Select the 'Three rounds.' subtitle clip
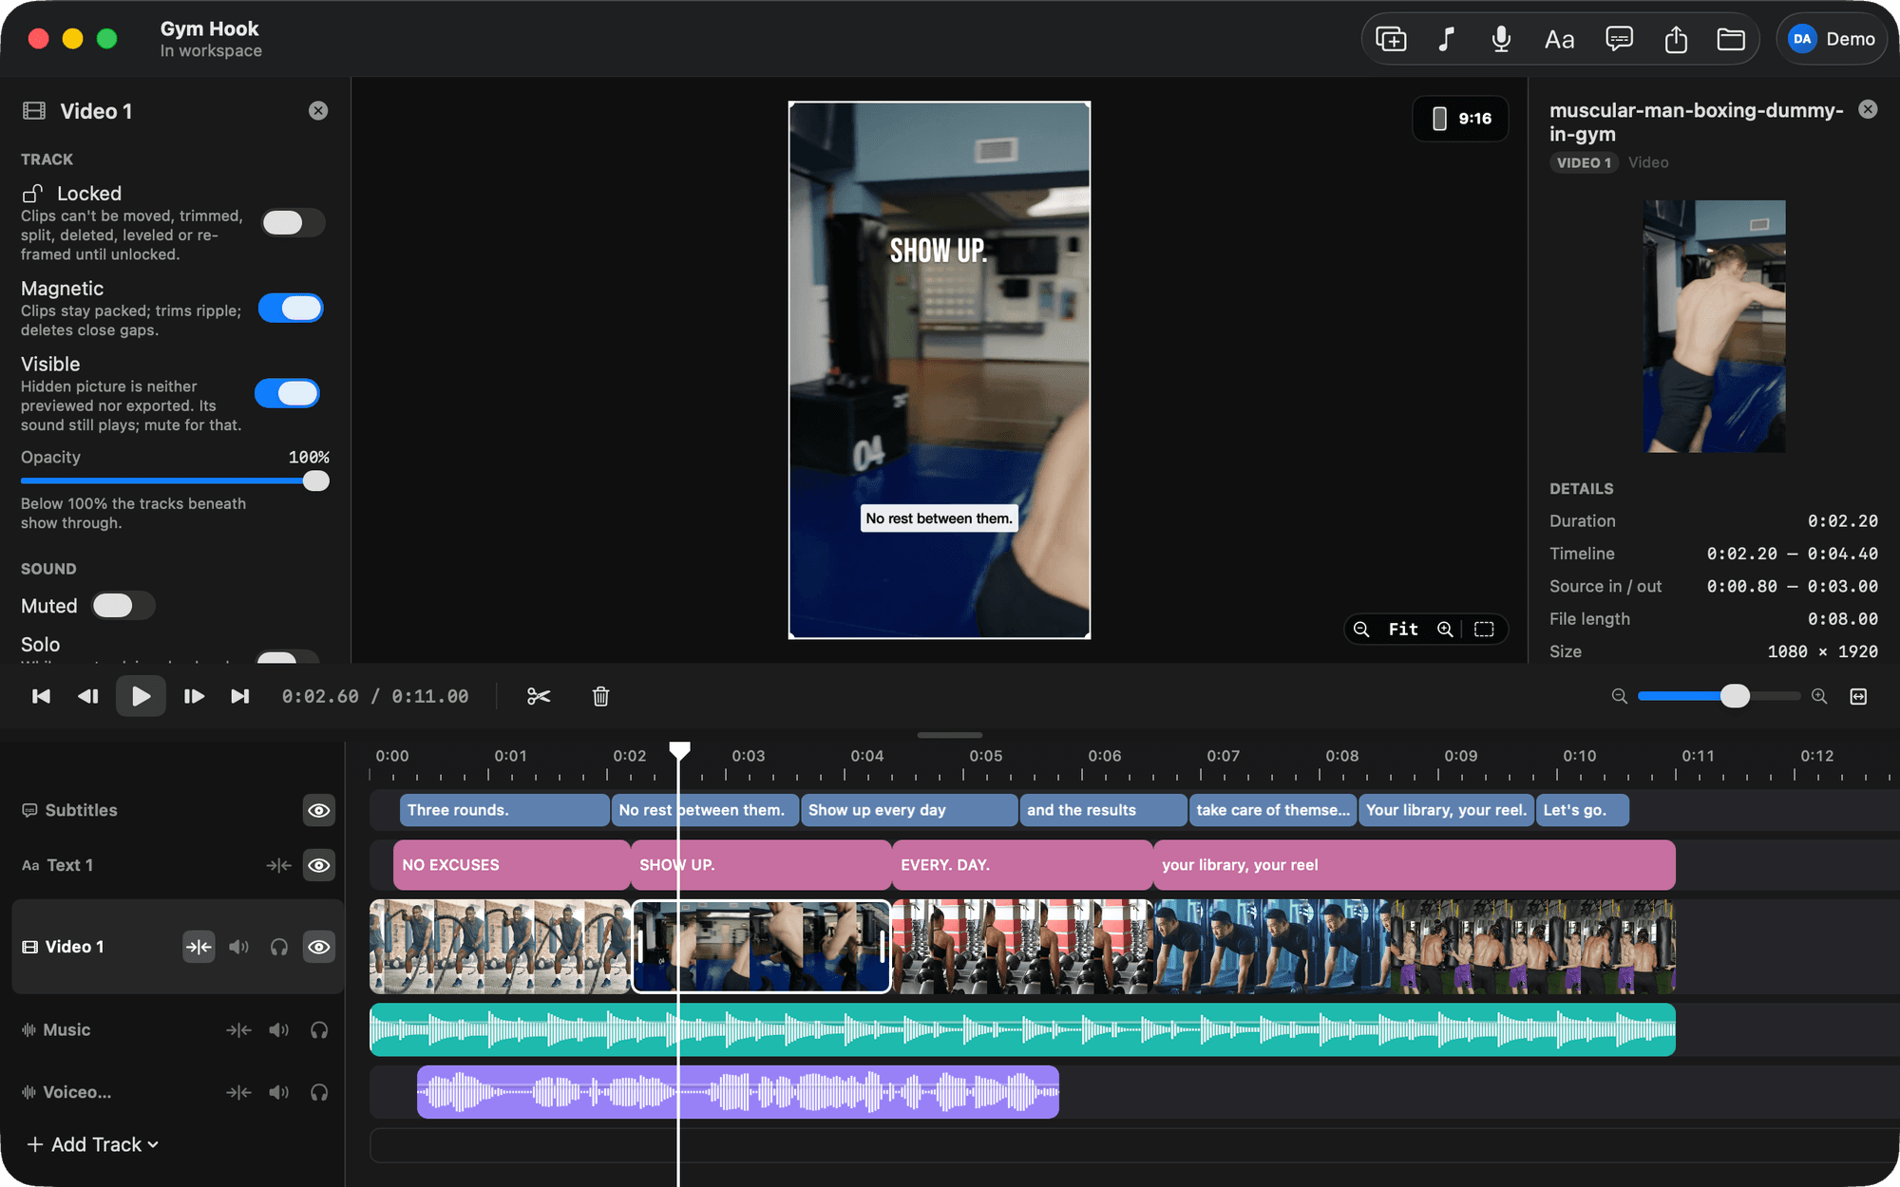This screenshot has height=1187, width=1900. click(504, 810)
